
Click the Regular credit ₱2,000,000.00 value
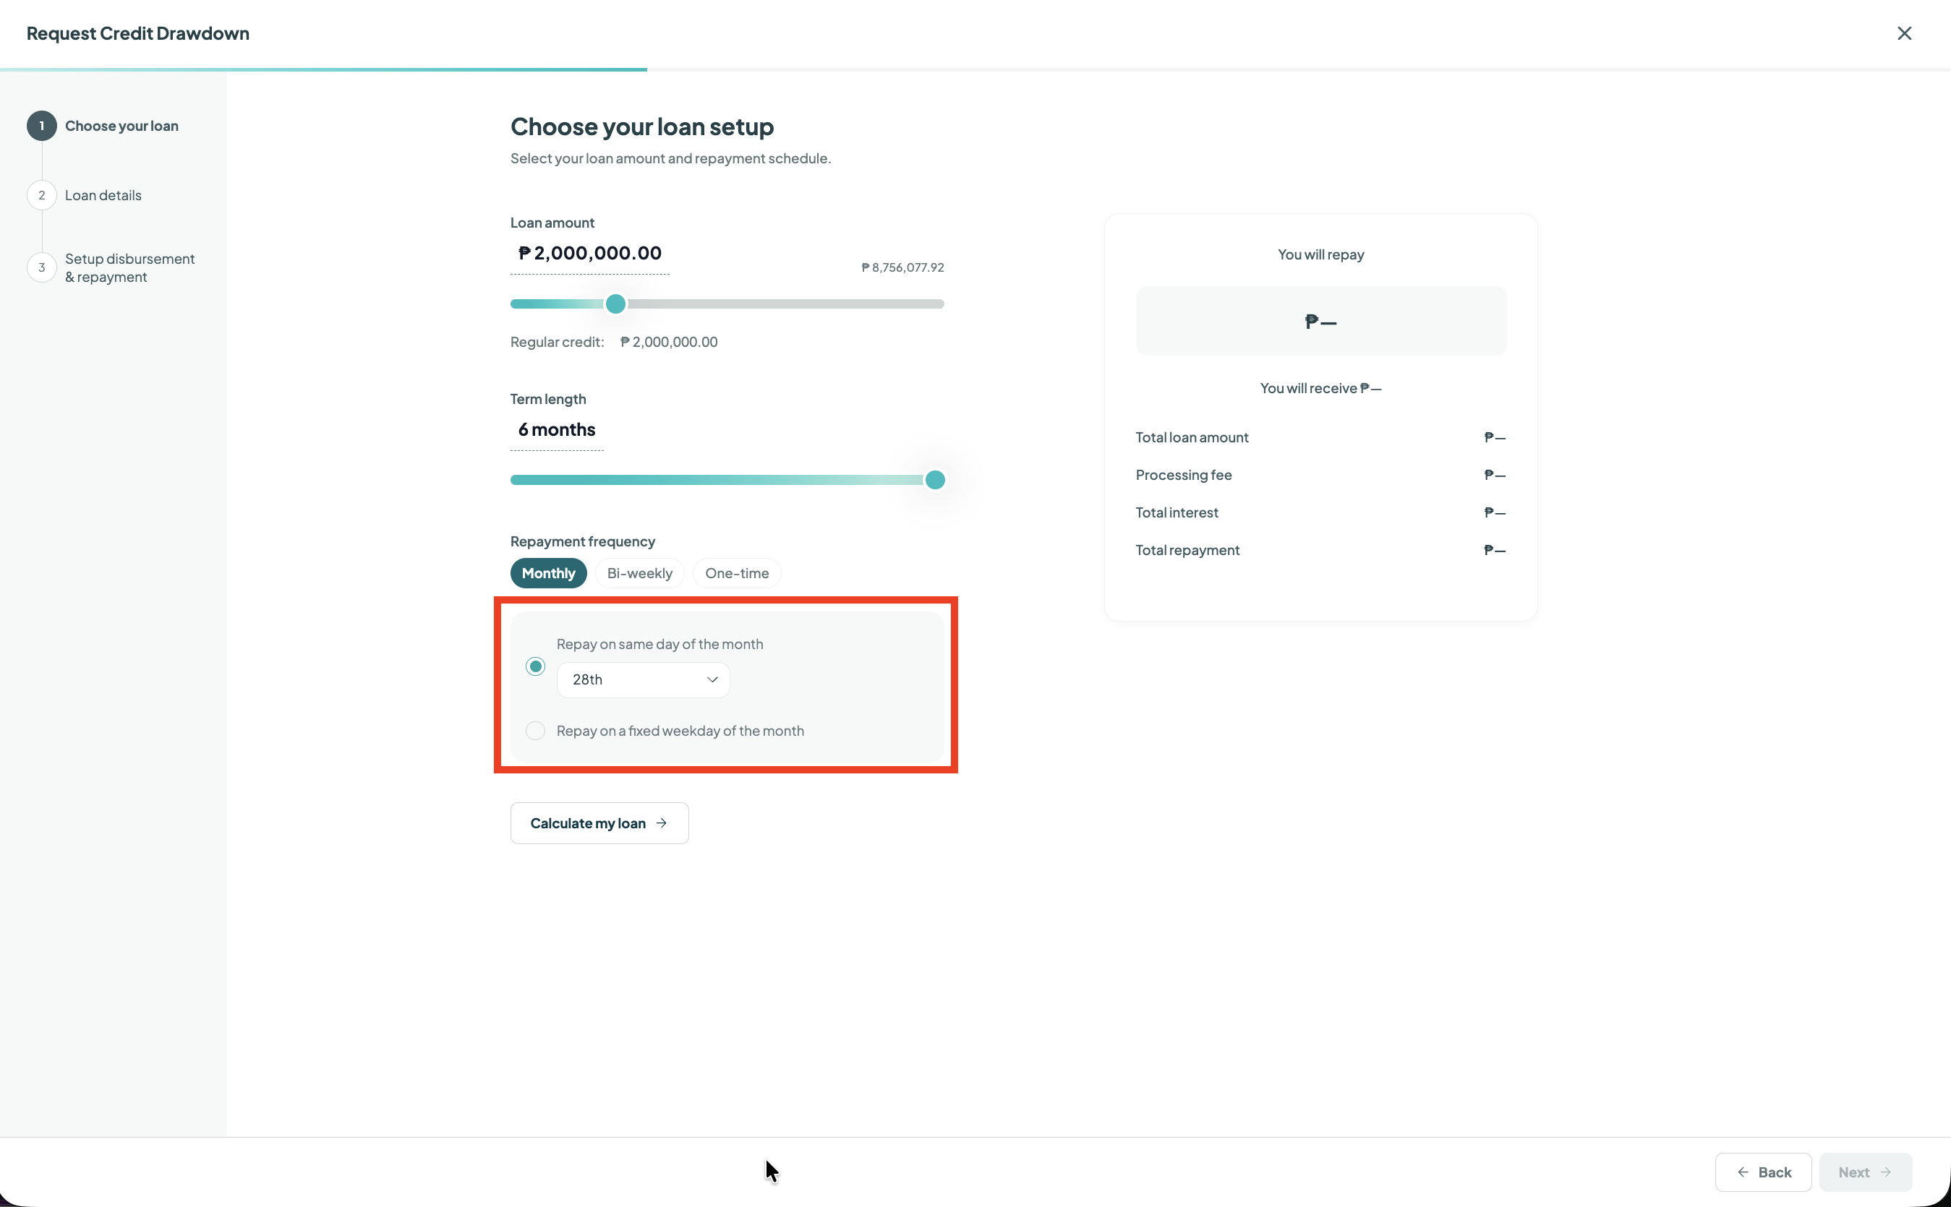pyautogui.click(x=669, y=343)
